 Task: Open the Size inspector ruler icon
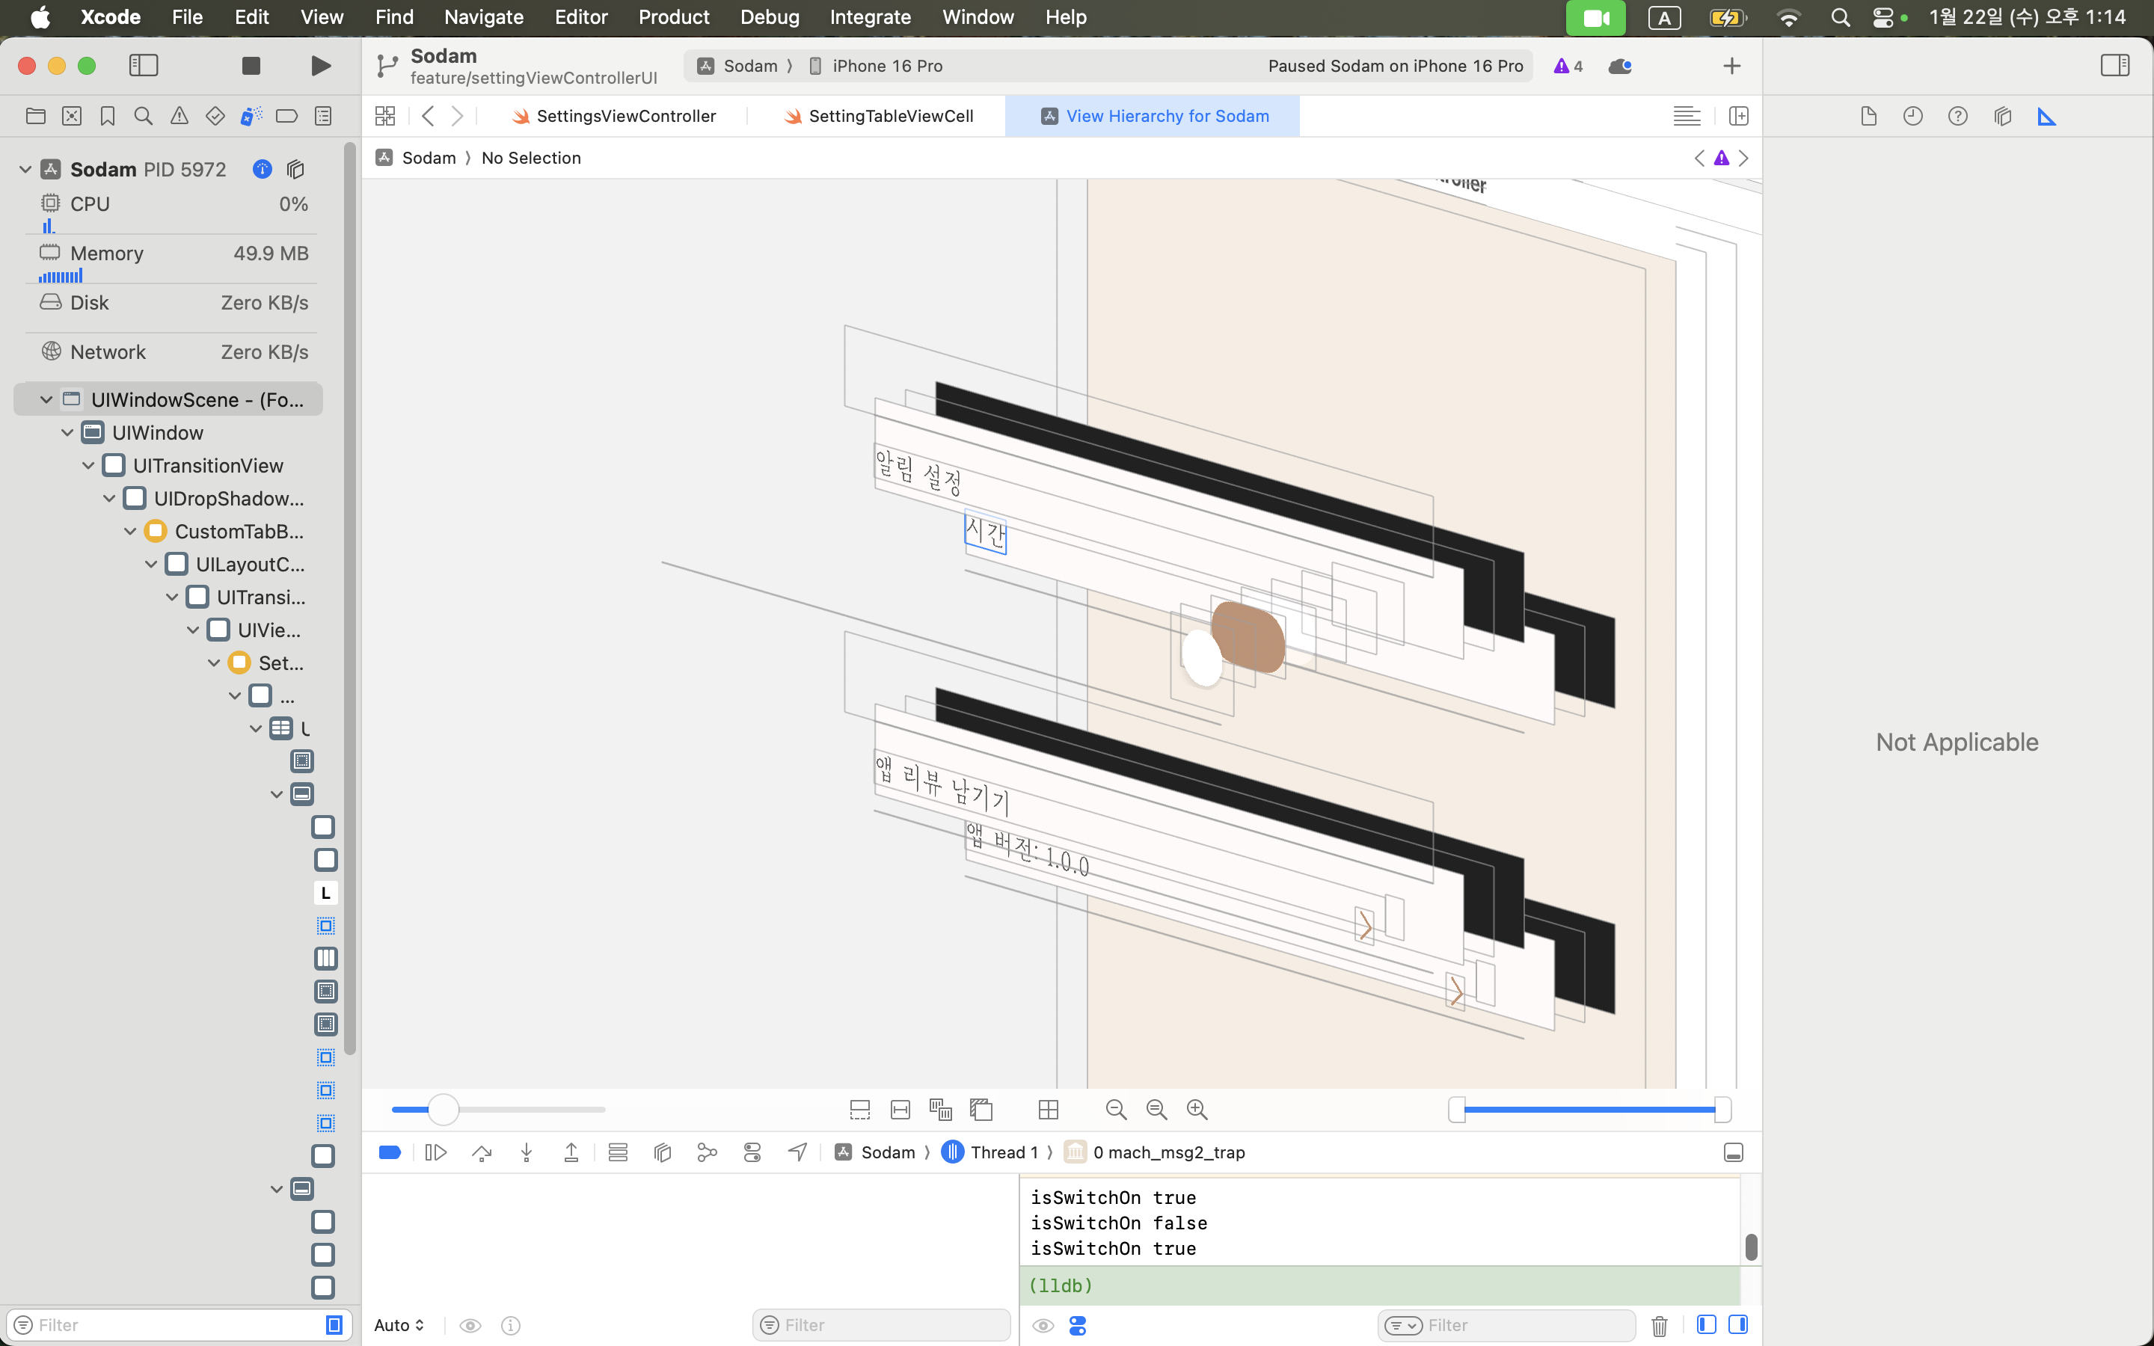[x=2046, y=116]
